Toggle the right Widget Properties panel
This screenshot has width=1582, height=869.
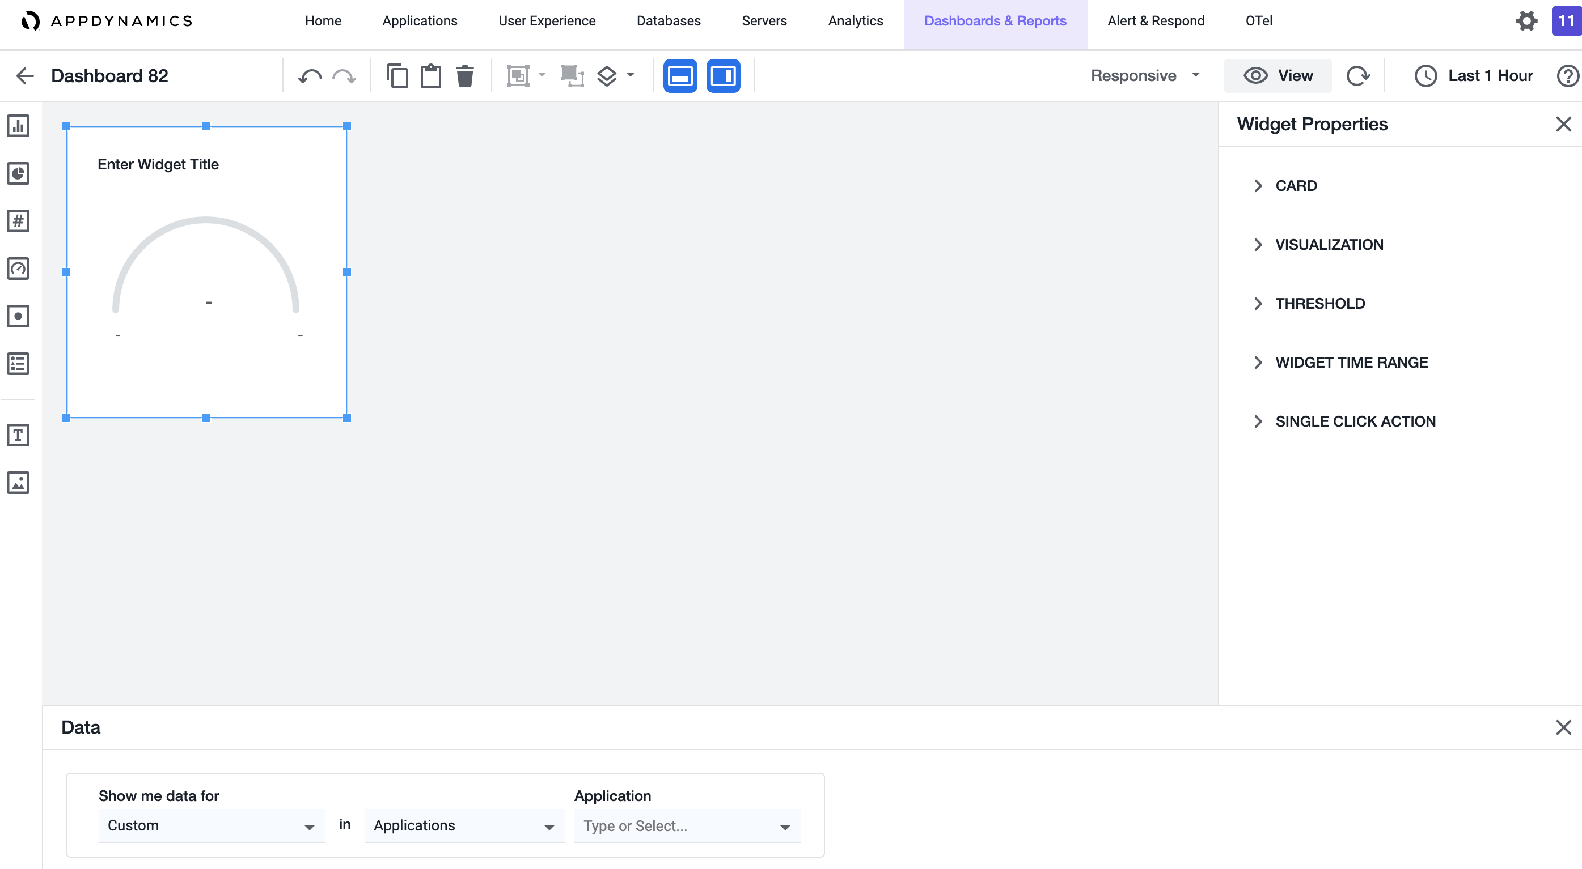(x=723, y=75)
